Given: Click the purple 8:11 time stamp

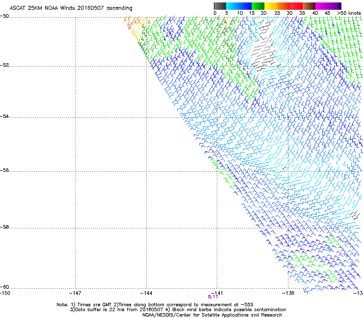Looking at the screenshot, I should pos(213,297).
